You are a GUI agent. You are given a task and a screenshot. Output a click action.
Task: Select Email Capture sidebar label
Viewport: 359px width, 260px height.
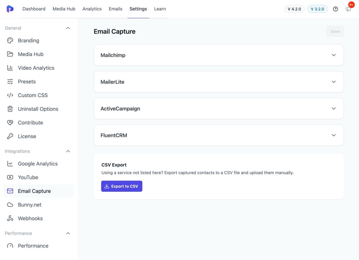click(x=34, y=191)
